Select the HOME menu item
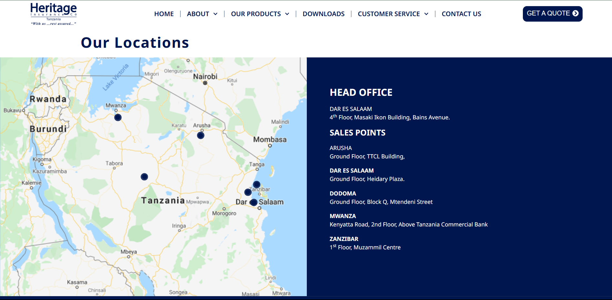612x300 pixels. [164, 14]
